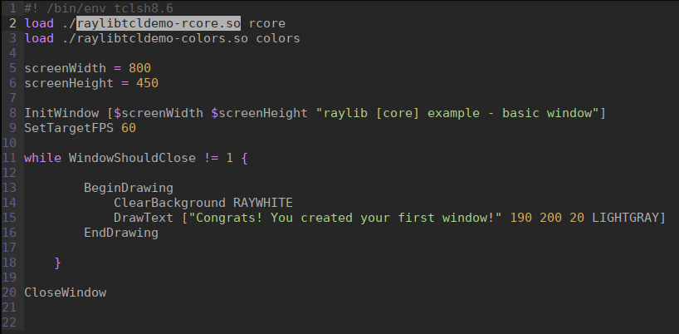The height and width of the screenshot is (334, 679).
Task: Click the closing brace on line 18
Action: (57, 263)
